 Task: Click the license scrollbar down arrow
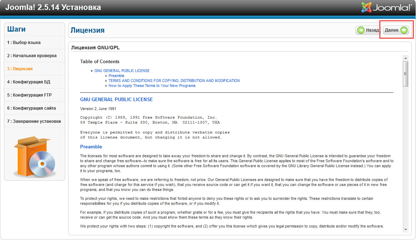405,229
